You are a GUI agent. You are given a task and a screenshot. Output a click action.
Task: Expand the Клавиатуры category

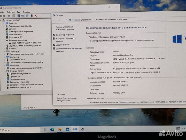coord(4,51)
